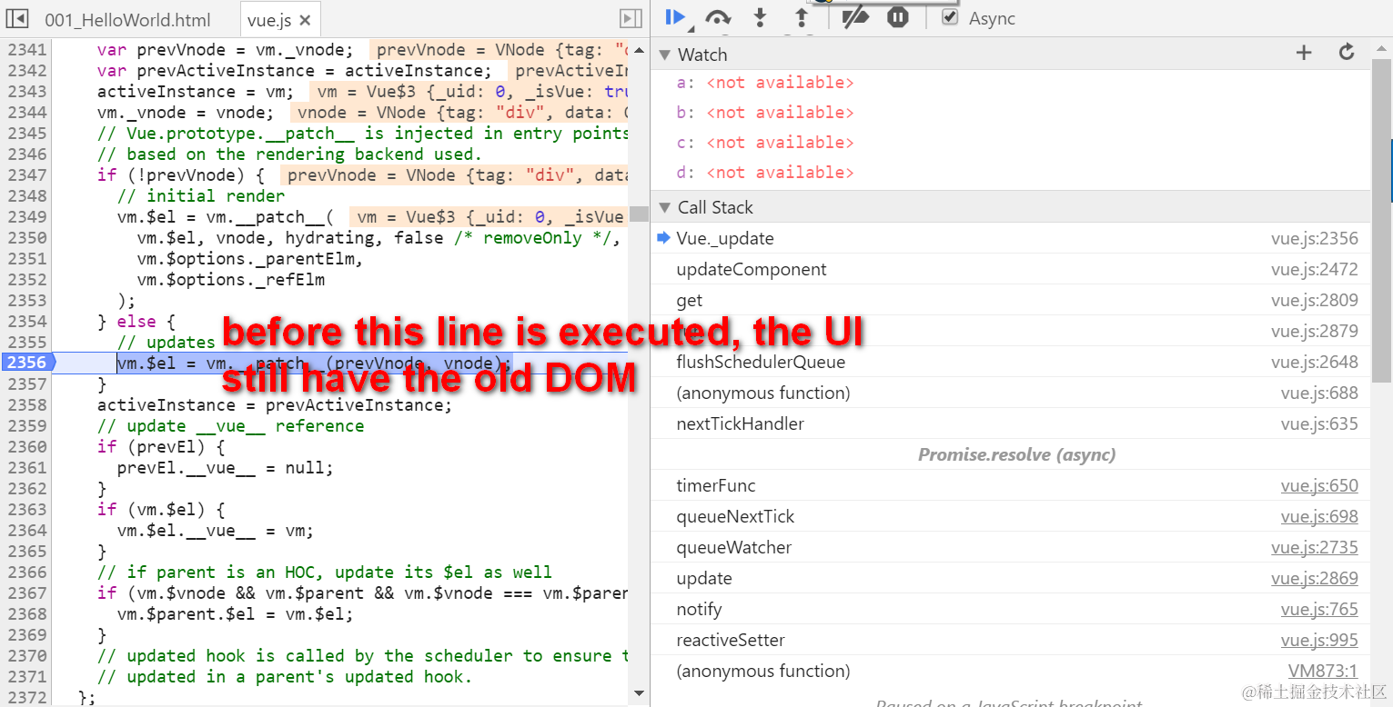Close the vue.js tab

pyautogui.click(x=304, y=20)
